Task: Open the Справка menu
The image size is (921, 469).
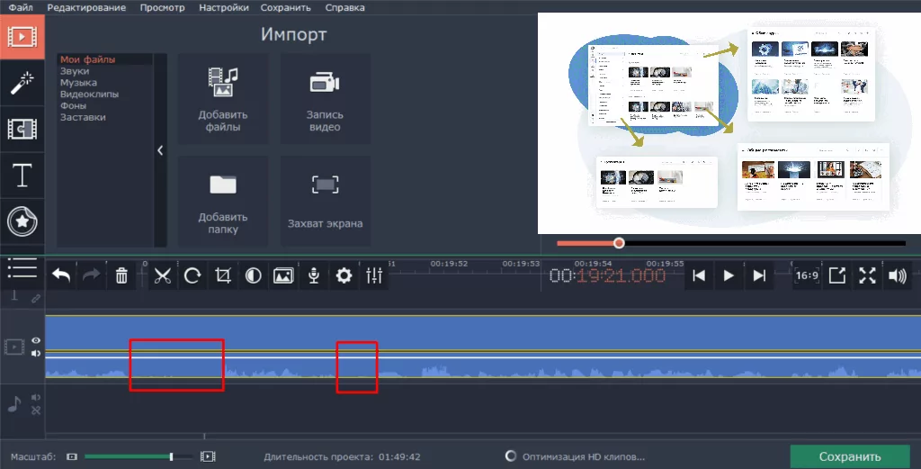Action: tap(344, 7)
